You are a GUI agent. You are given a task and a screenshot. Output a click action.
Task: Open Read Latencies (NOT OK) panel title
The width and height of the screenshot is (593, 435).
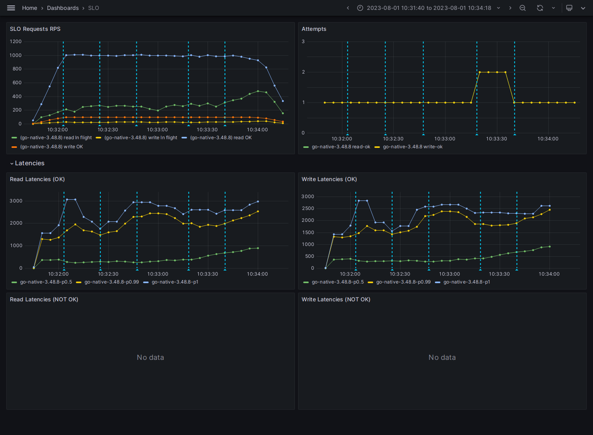[x=44, y=299]
